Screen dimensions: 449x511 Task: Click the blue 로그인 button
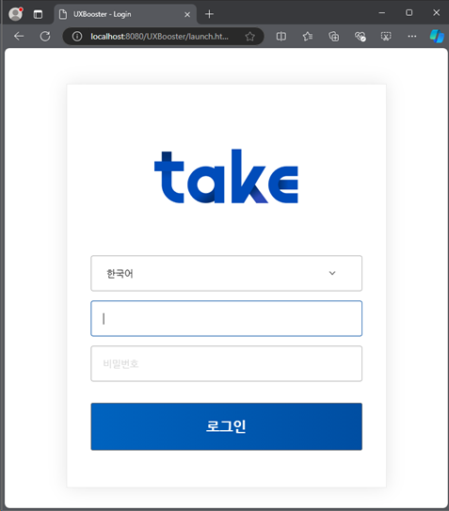click(226, 426)
